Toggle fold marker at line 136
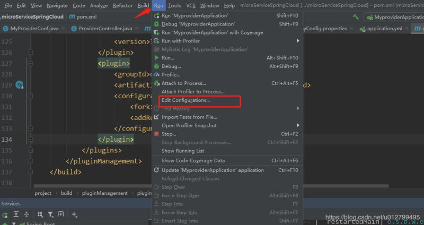 click(31, 161)
